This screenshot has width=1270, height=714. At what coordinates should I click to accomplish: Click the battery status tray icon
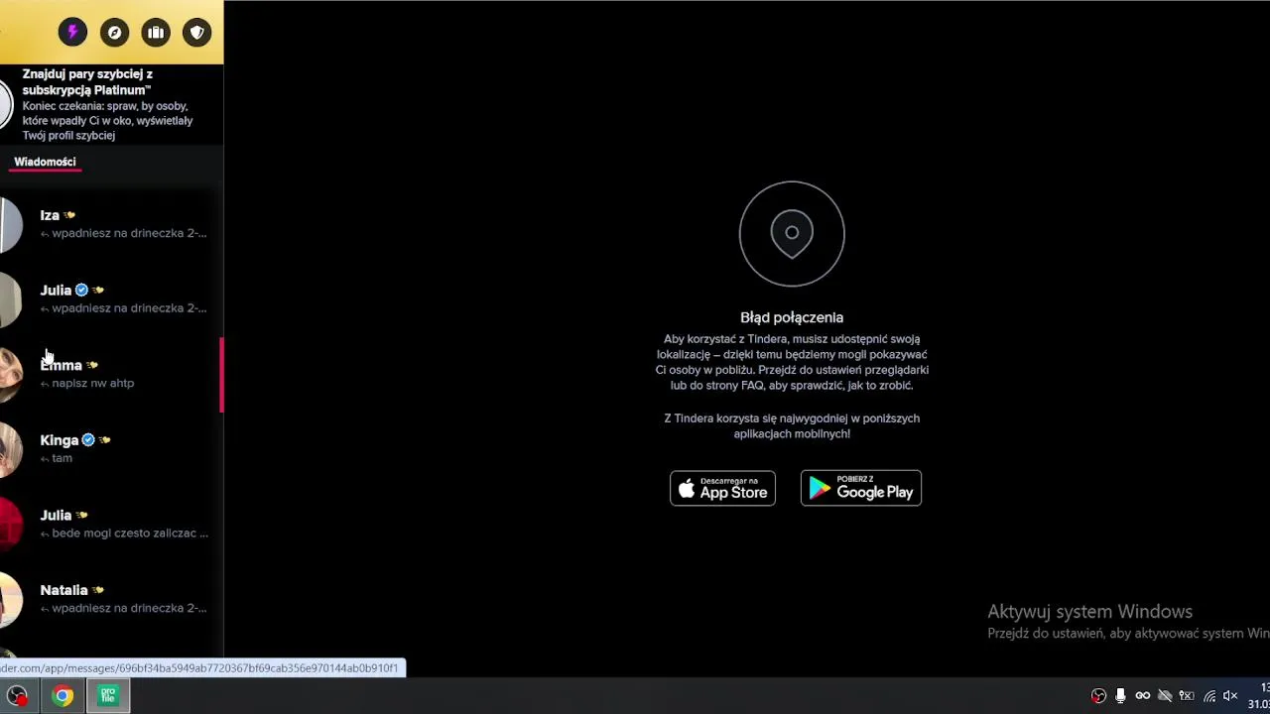tap(1187, 696)
